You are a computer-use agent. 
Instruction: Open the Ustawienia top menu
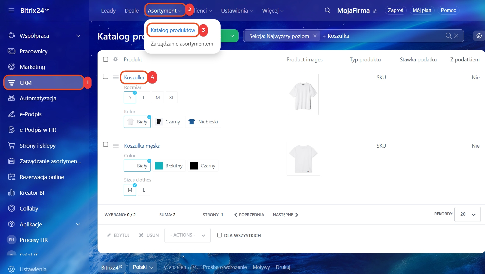click(x=236, y=11)
